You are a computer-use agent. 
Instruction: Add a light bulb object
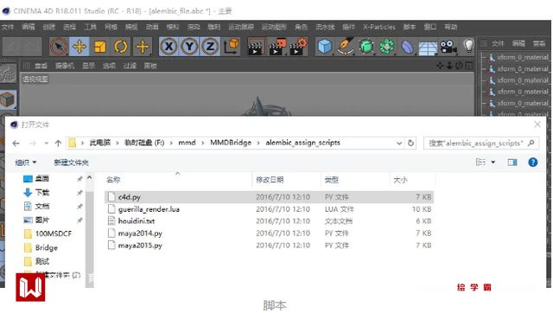468,46
